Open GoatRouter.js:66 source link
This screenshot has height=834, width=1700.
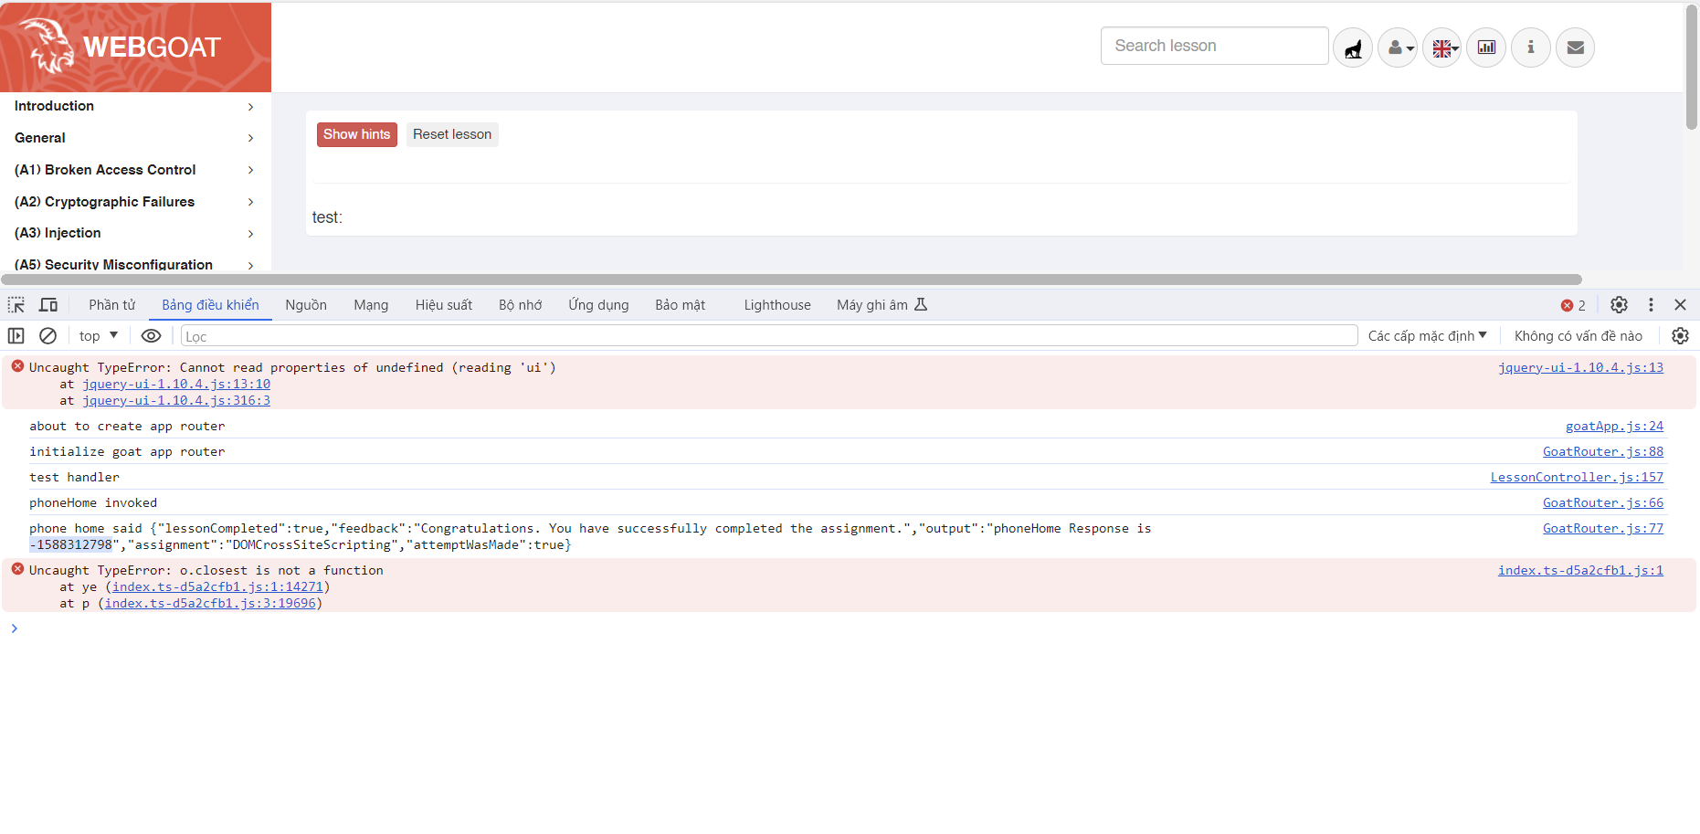(1603, 502)
